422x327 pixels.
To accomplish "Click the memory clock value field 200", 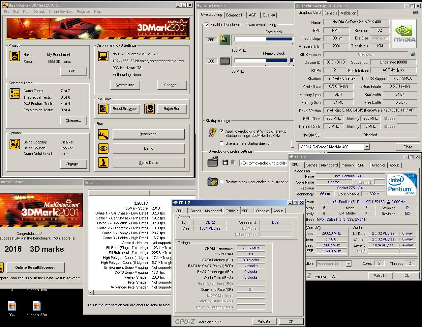I will tap(211, 61).
